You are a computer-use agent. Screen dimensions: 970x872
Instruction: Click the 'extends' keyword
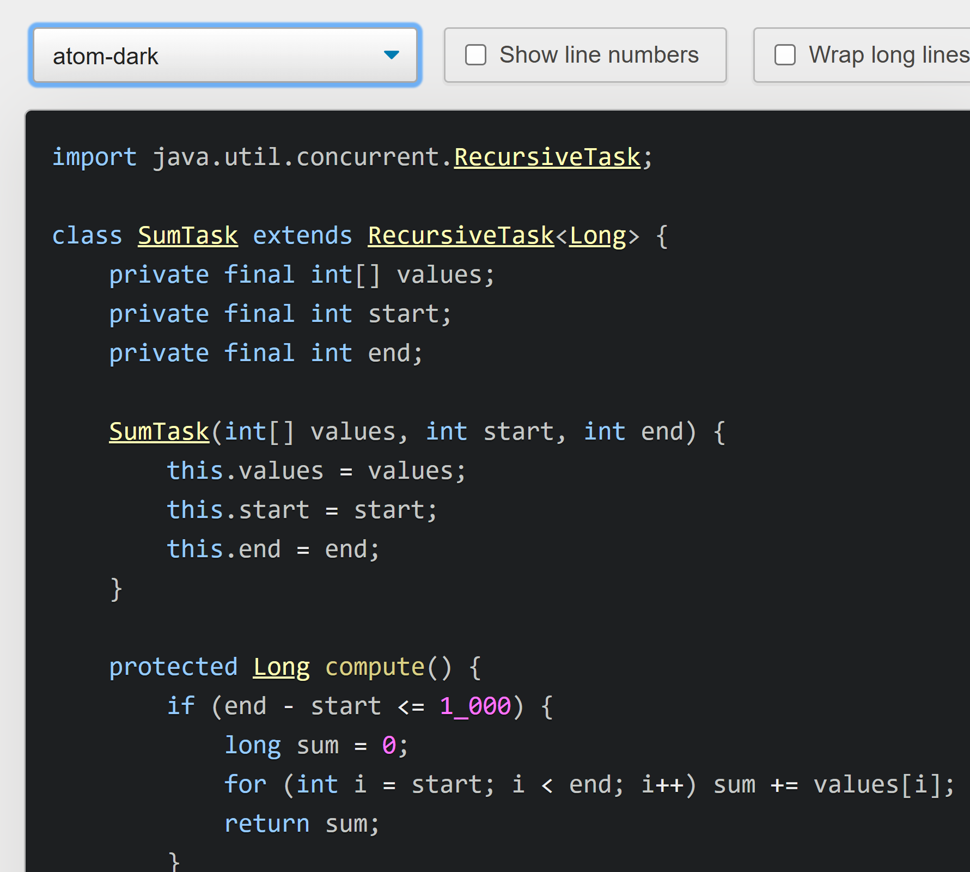click(x=303, y=236)
